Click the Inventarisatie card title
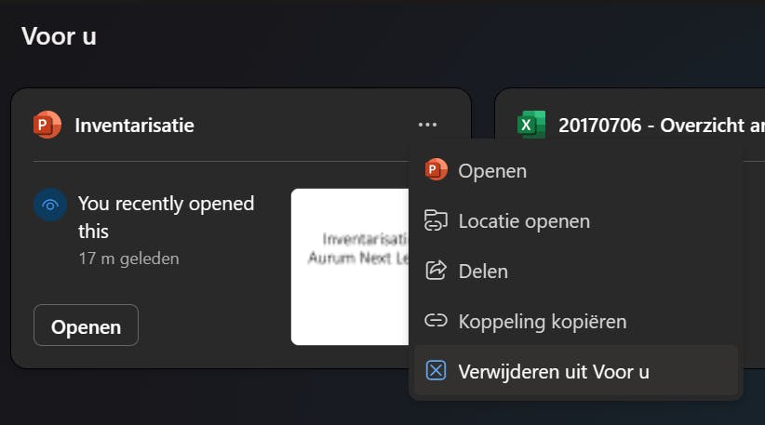Image resolution: width=765 pixels, height=425 pixels. click(x=134, y=125)
